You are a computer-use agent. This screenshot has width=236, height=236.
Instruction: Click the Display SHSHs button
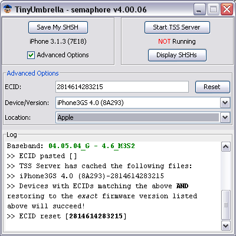[177, 55]
